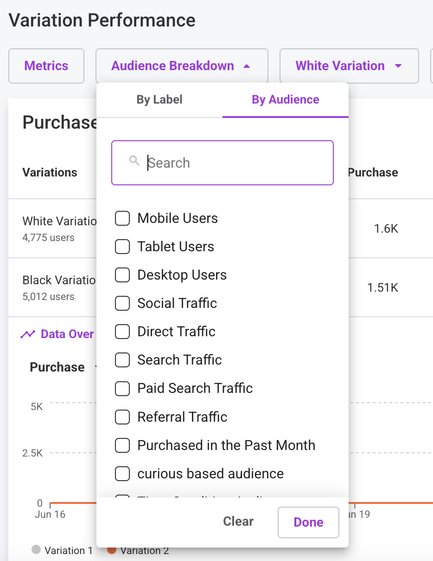433x561 pixels.
Task: Click the Done button
Action: pyautogui.click(x=308, y=522)
